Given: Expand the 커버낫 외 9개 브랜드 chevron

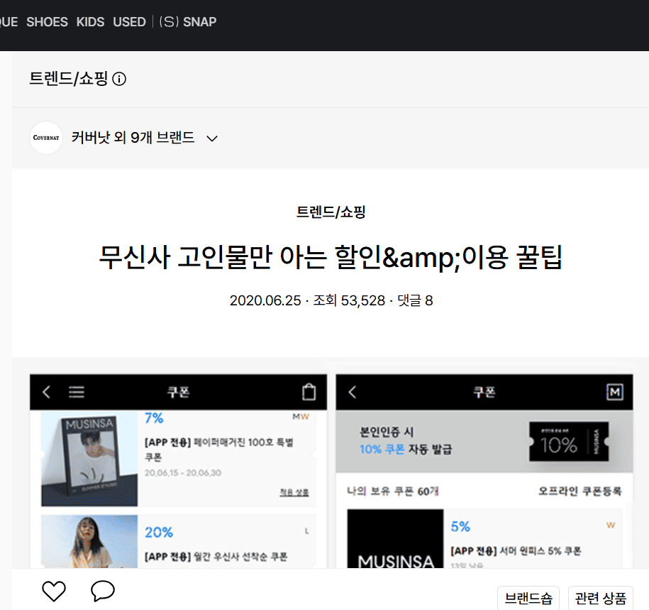Looking at the screenshot, I should 212,138.
